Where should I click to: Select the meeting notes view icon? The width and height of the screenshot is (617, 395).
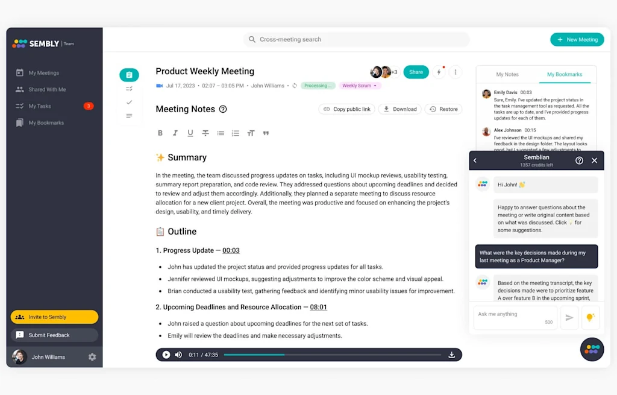point(129,75)
